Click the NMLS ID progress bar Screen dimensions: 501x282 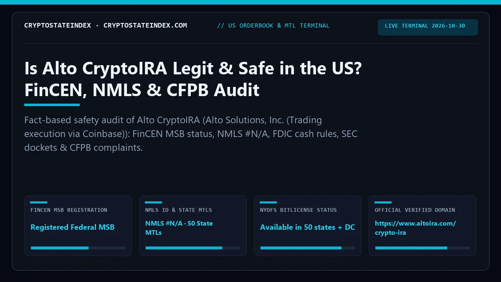[193, 248]
